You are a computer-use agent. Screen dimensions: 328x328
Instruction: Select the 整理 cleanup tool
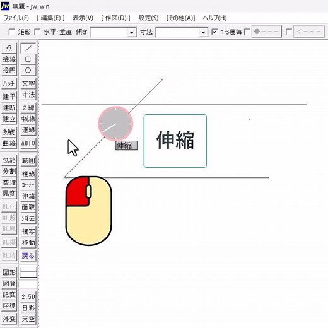click(x=9, y=182)
